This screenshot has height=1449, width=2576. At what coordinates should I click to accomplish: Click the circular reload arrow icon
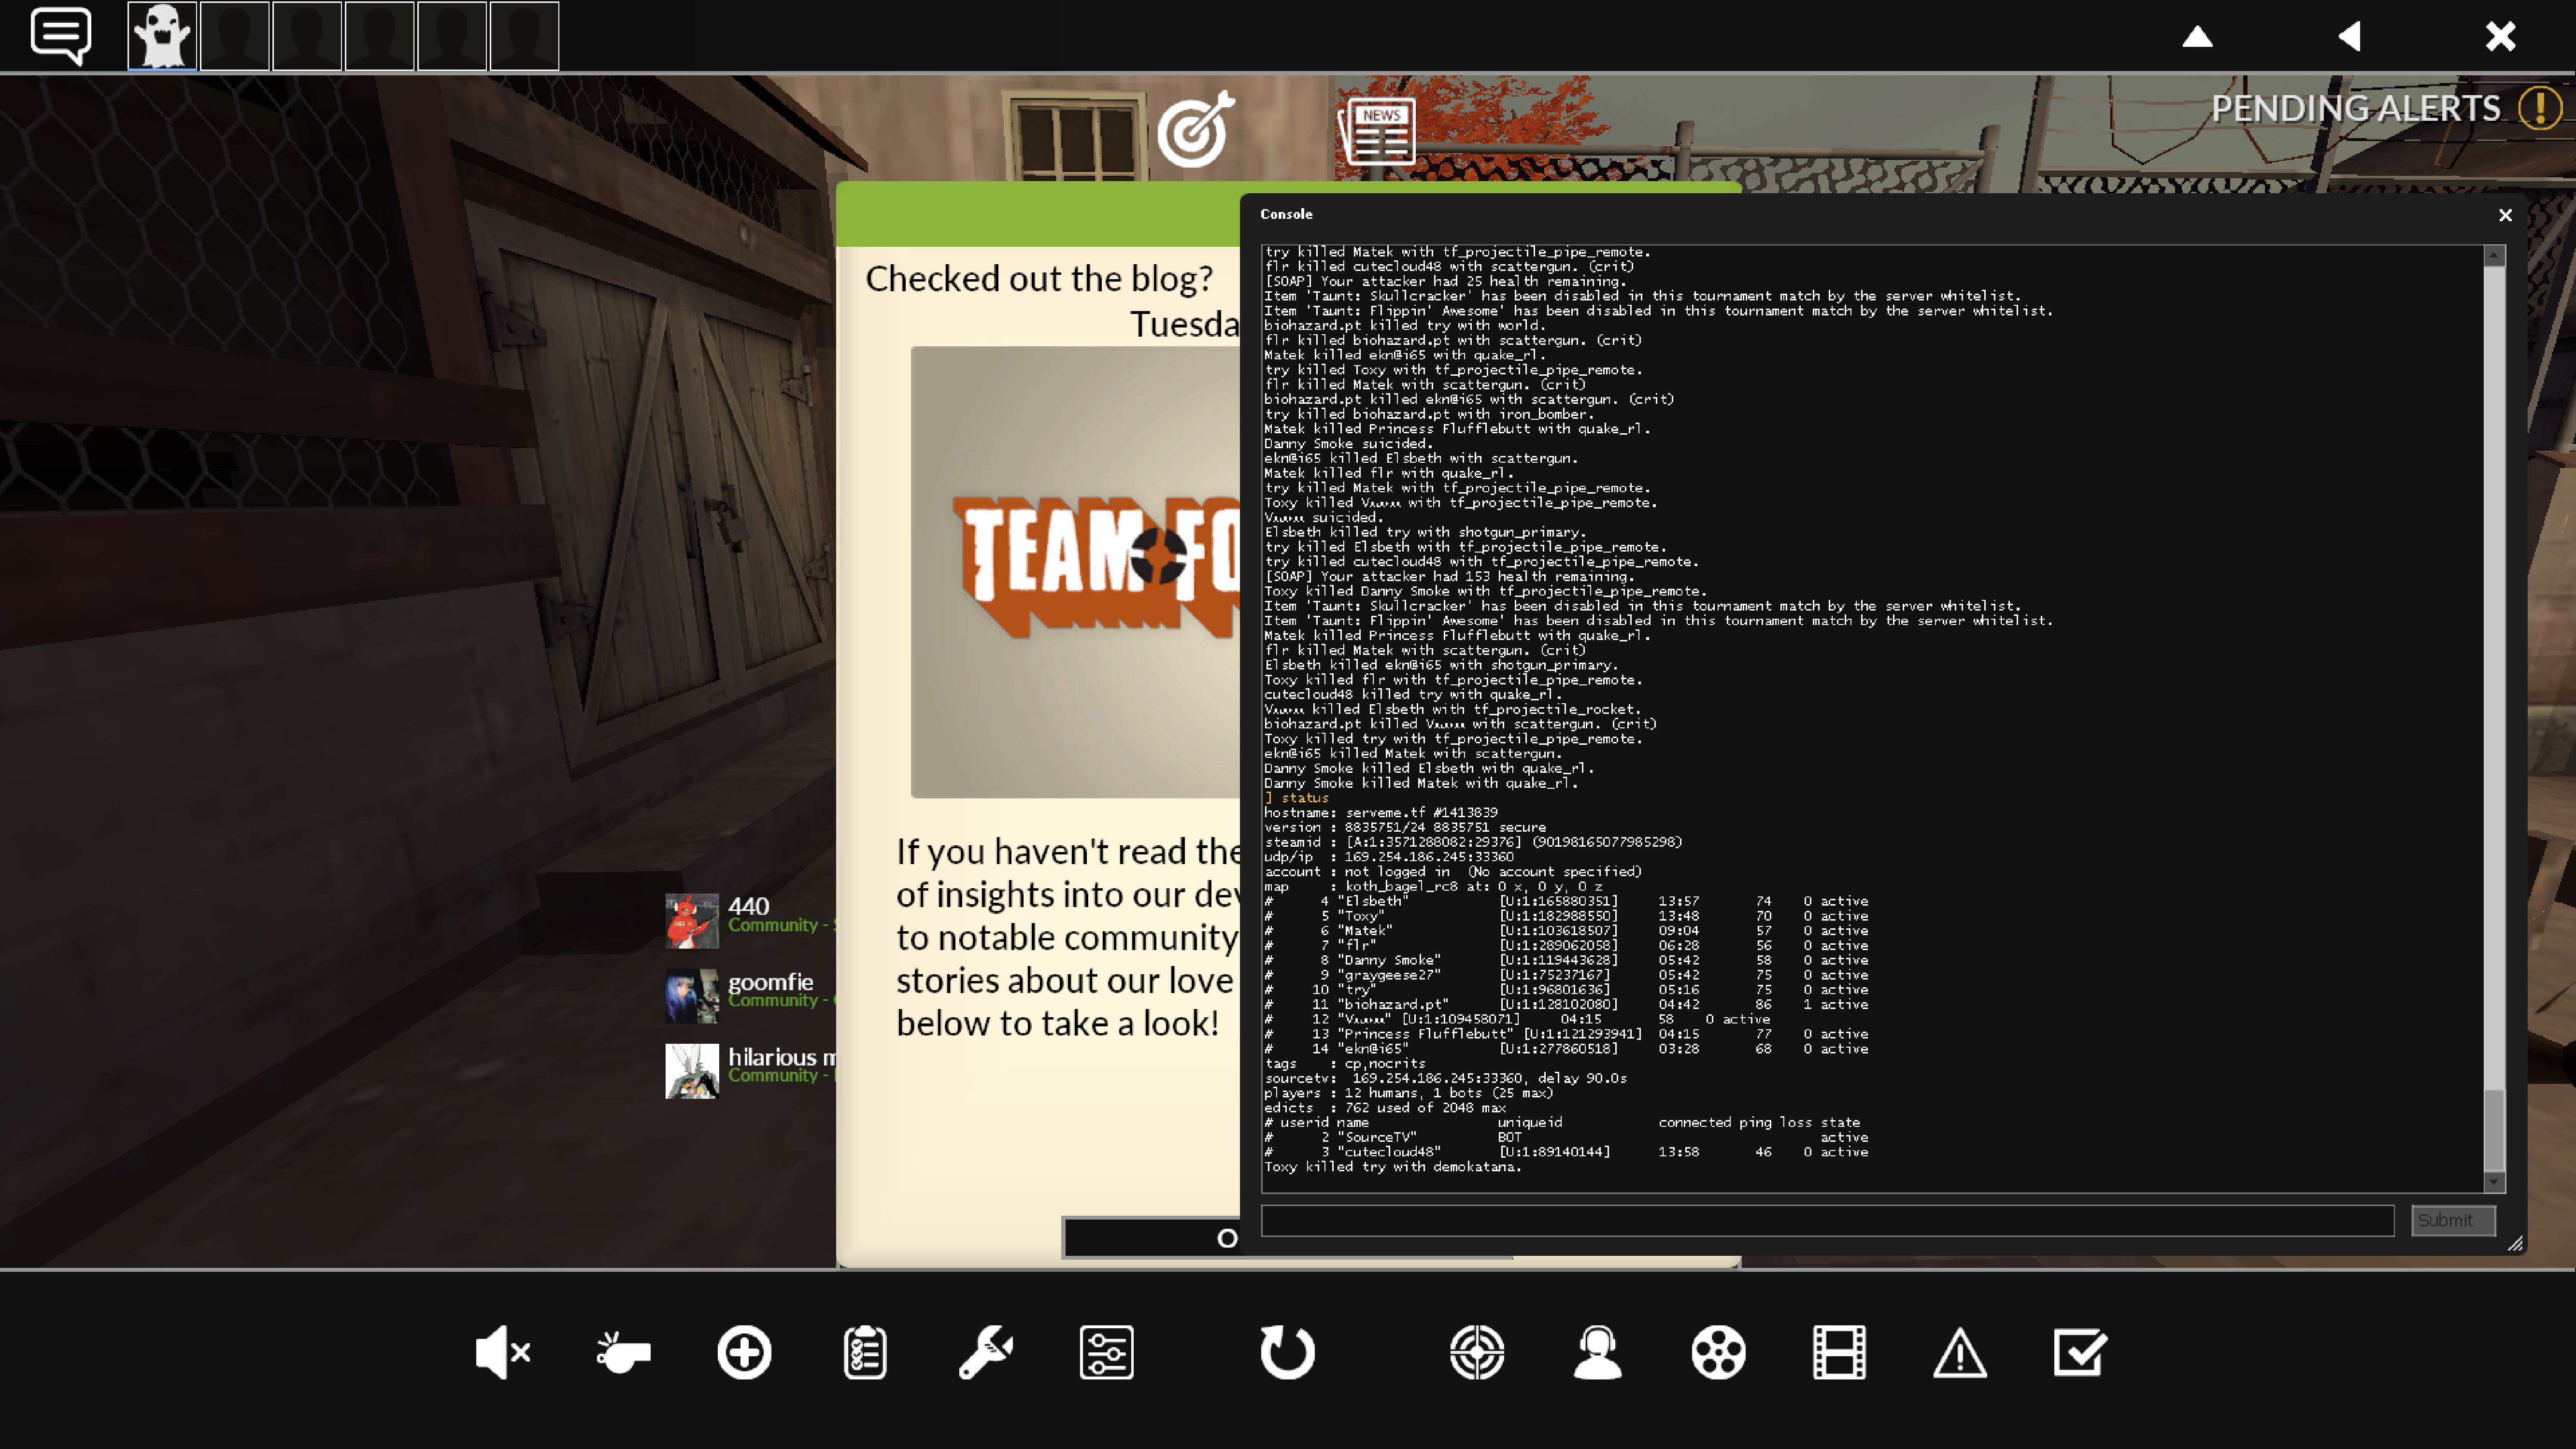click(1287, 1353)
